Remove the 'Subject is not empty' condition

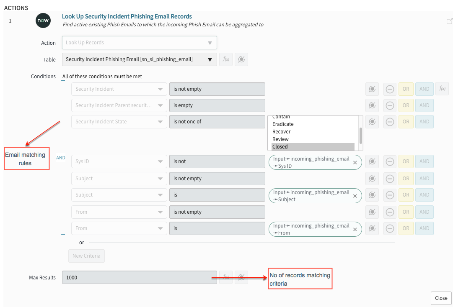(x=390, y=179)
